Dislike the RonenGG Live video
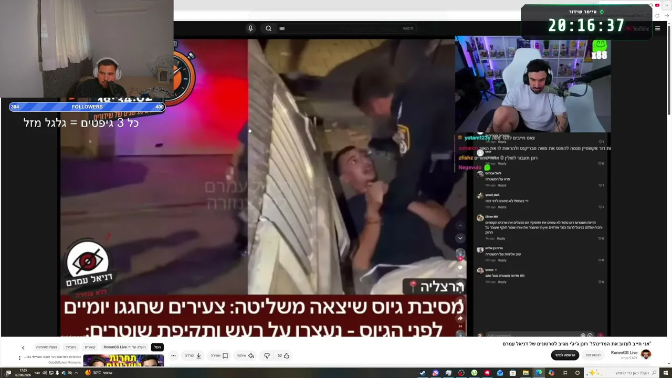Image resolution: width=672 pixels, height=378 pixels. click(267, 355)
